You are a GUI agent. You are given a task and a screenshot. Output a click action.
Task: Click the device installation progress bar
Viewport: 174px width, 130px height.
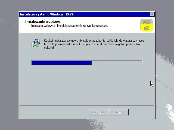coord(87,63)
